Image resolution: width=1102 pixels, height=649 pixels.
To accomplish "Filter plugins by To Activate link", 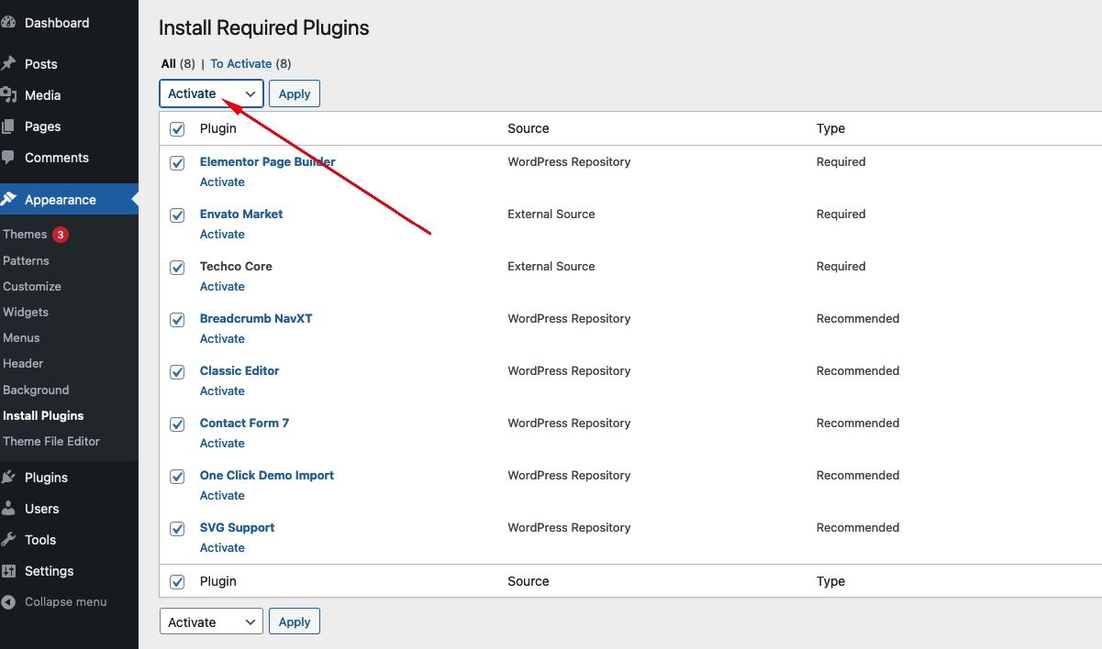I will [x=241, y=64].
